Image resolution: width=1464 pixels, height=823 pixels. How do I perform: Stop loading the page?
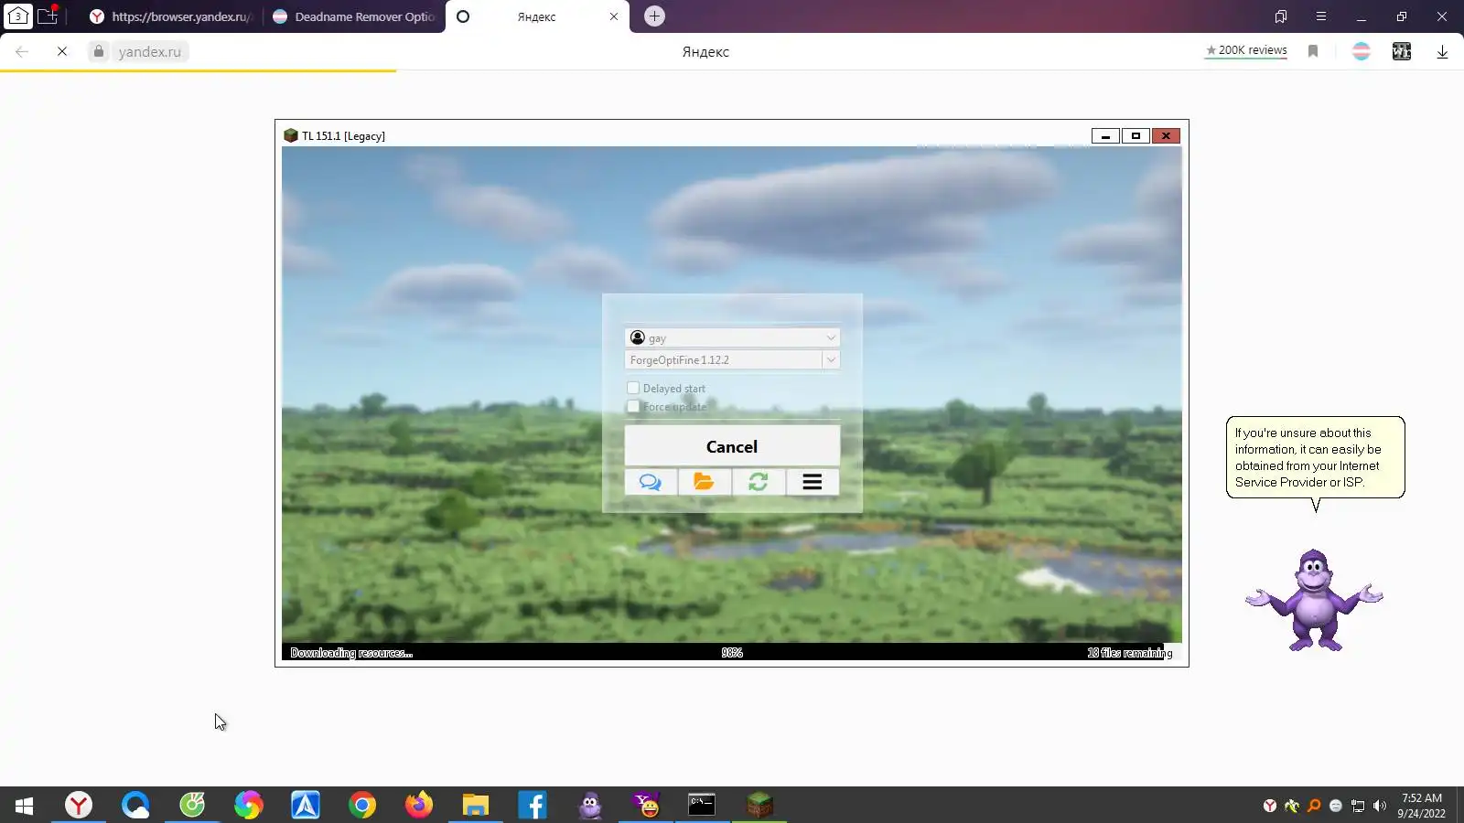(x=62, y=51)
